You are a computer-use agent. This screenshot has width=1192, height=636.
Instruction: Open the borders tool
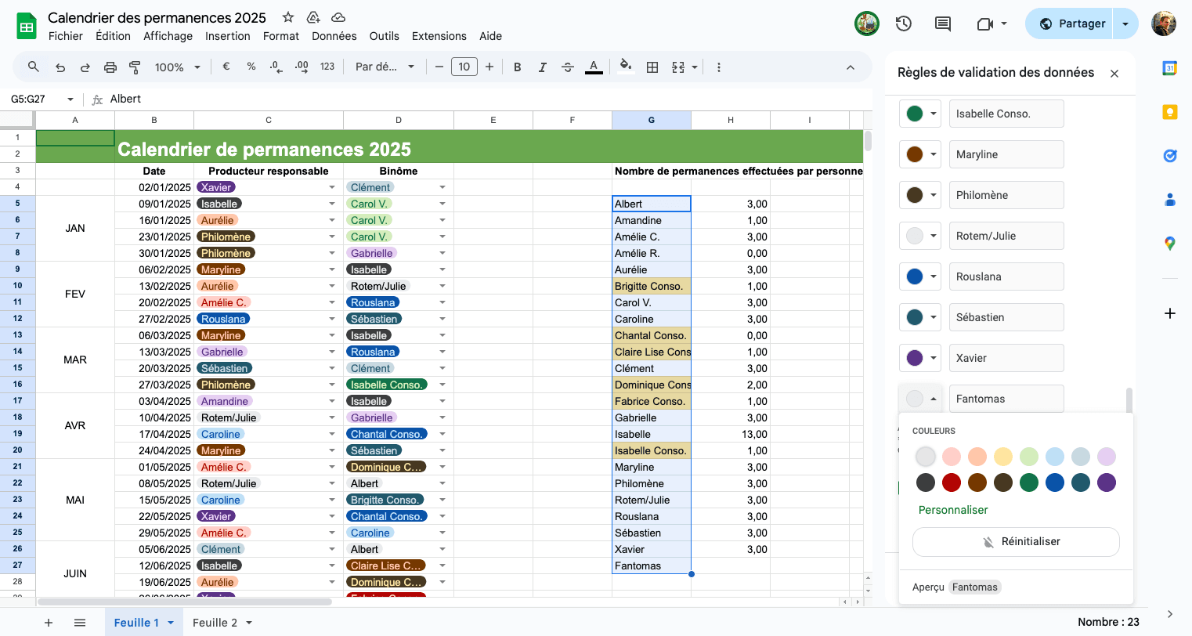(x=652, y=67)
